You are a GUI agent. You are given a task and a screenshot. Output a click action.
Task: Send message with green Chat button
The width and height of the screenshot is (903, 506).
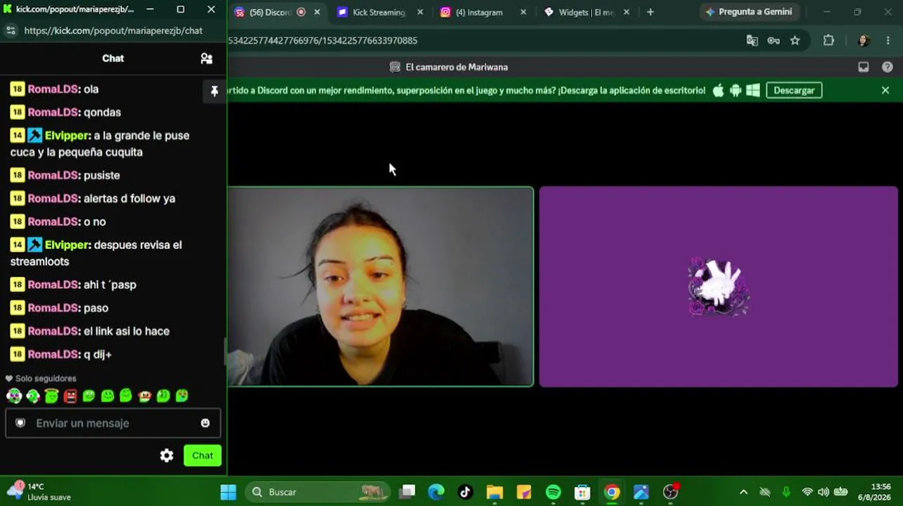[x=203, y=455]
